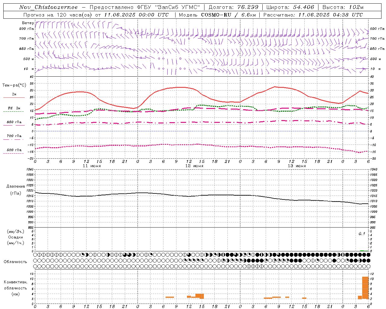
Task: Click the station name Nov_Chistoozernoe in the header
Action: tap(48, 7)
